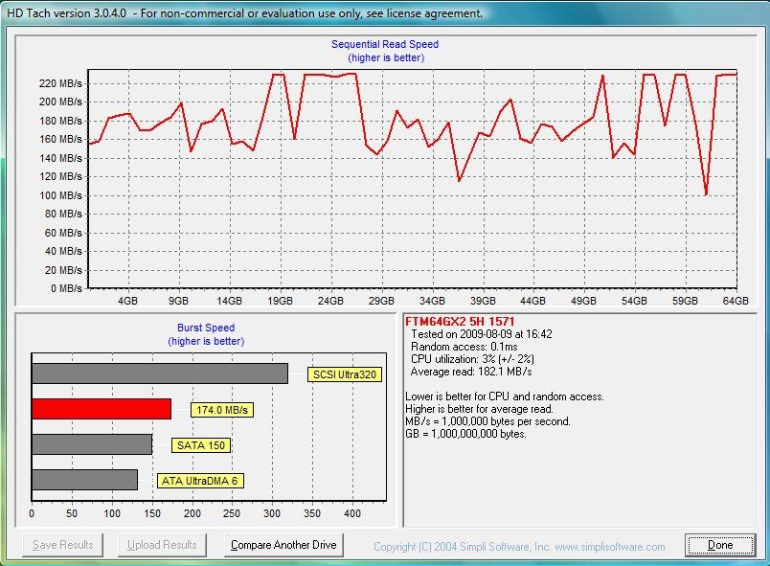Click the gray ATA UltraDMA 6 bar
The image size is (770, 566).
coord(84,480)
